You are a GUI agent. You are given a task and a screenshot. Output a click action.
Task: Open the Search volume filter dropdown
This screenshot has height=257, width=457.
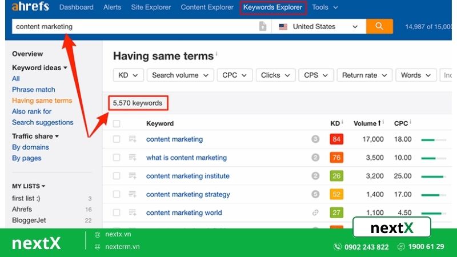pyautogui.click(x=180, y=75)
